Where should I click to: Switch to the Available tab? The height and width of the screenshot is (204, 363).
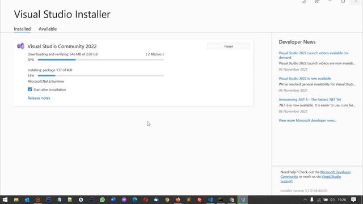click(x=48, y=29)
